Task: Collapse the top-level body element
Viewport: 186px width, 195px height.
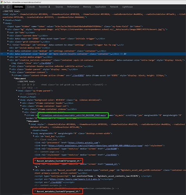Action: coord(4,23)
